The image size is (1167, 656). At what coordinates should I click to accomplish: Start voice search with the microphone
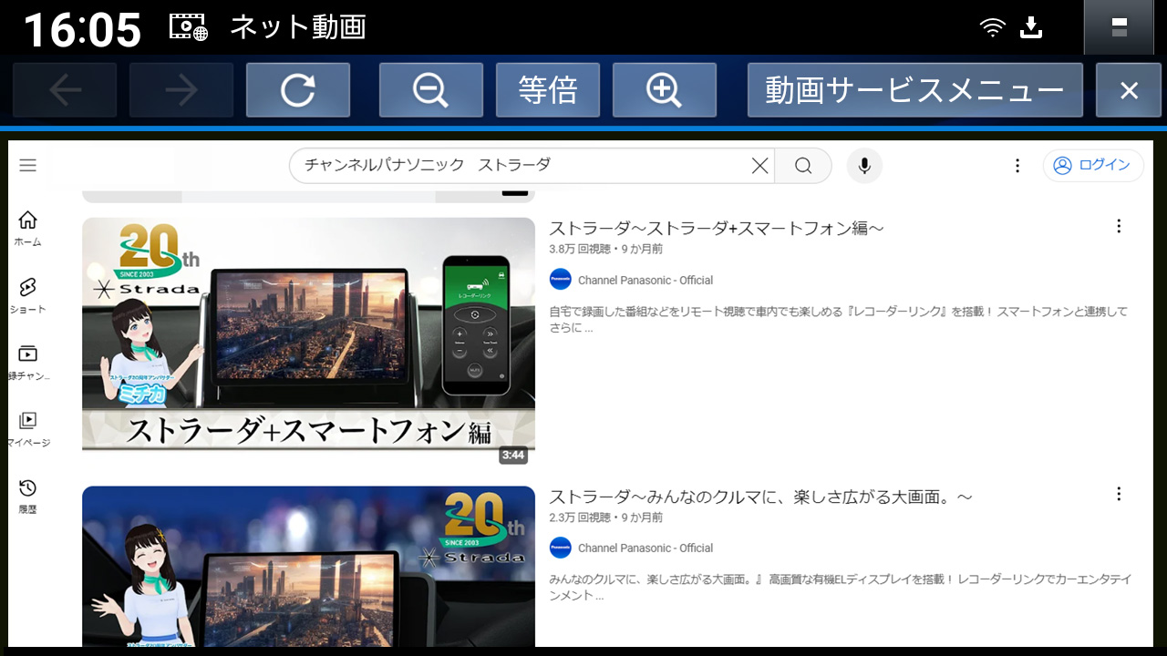click(x=864, y=166)
